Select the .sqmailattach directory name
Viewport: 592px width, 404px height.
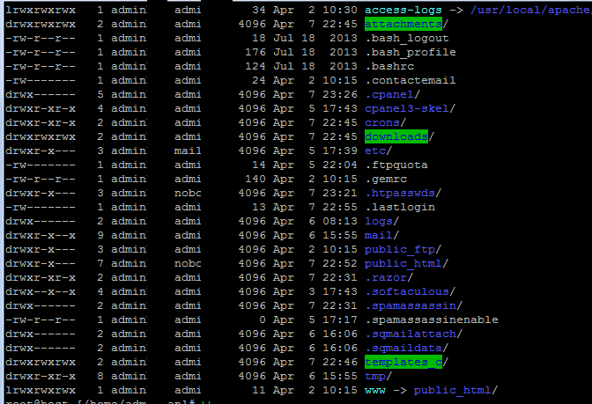click(x=411, y=334)
